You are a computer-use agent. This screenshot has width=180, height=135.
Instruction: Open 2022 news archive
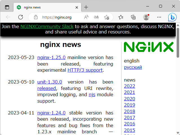pyautogui.click(x=130, y=86)
